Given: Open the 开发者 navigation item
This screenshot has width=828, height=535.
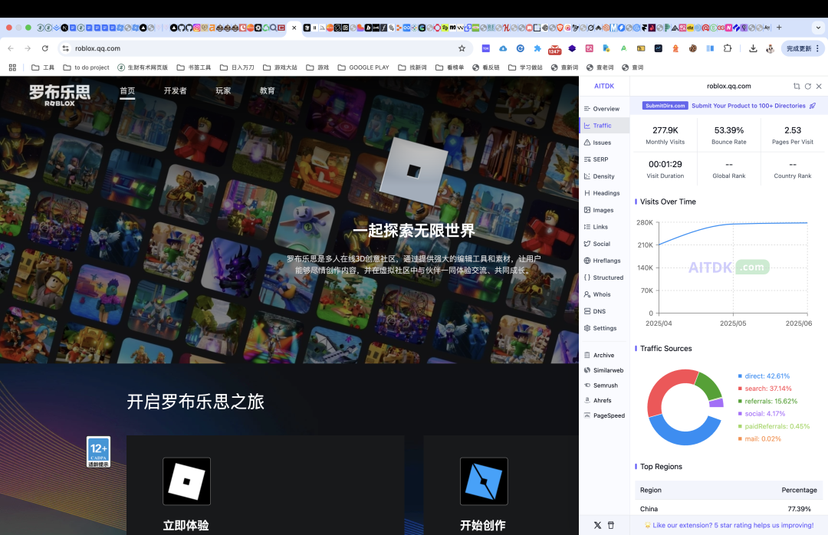Looking at the screenshot, I should click(176, 91).
